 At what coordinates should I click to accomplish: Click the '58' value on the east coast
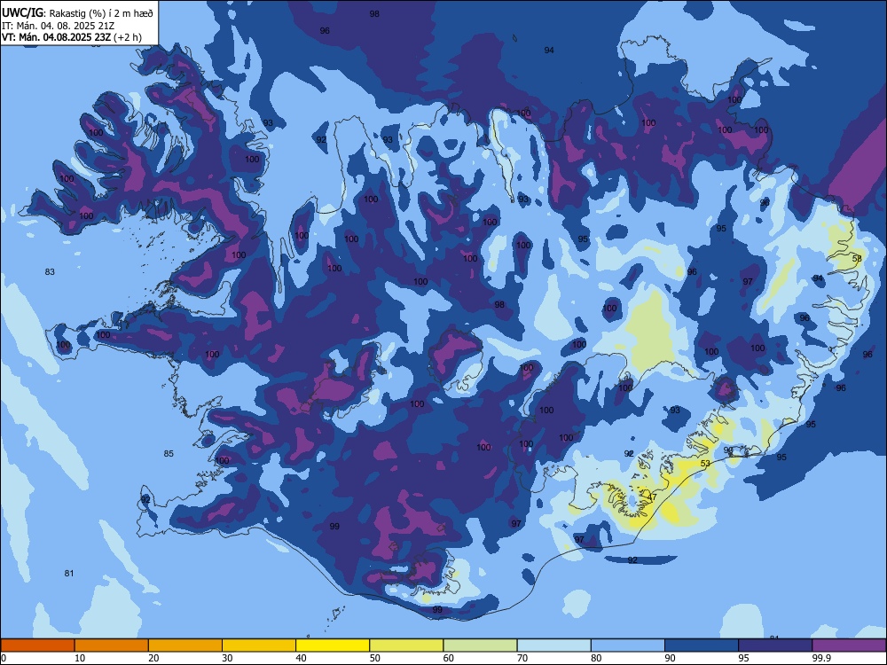pos(857,258)
